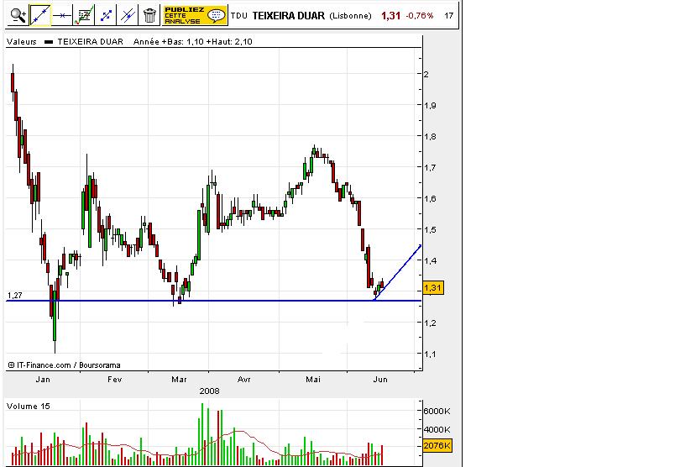Image resolution: width=680 pixels, height=467 pixels.
Task: Select the horizontal line tool
Action: tap(62, 16)
